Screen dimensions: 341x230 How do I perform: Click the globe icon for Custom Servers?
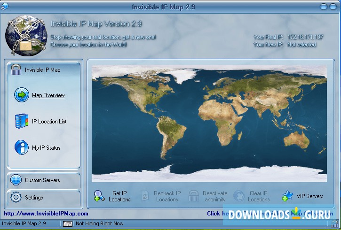pyautogui.click(x=16, y=180)
